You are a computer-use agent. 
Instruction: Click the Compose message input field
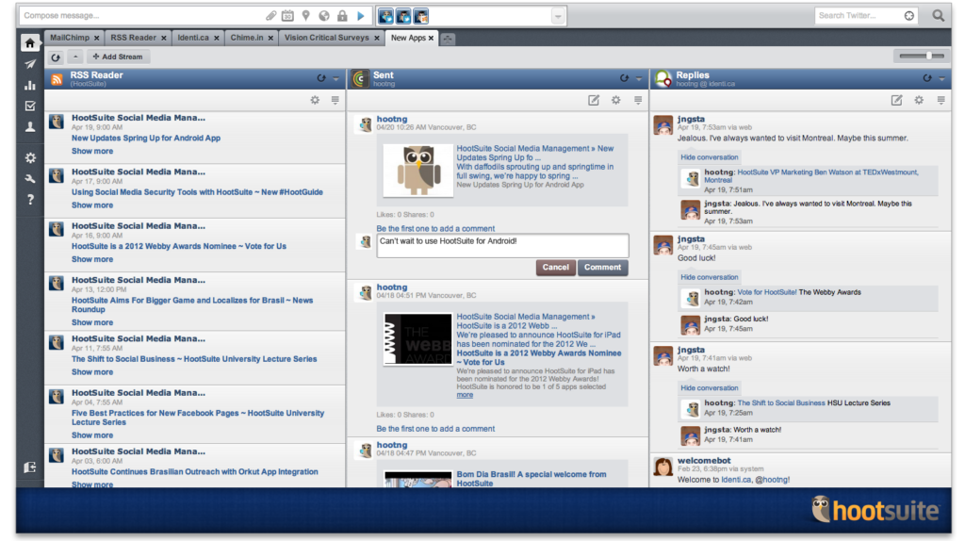tap(143, 15)
